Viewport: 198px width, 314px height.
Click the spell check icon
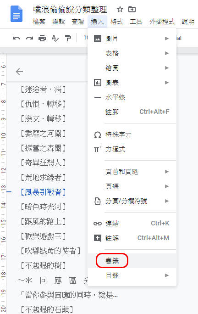pyautogui.click(x=55, y=38)
